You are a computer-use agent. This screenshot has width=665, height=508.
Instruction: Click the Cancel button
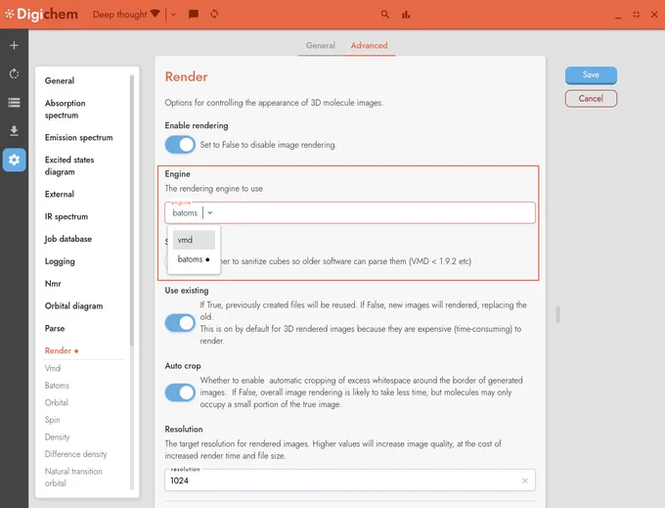591,99
